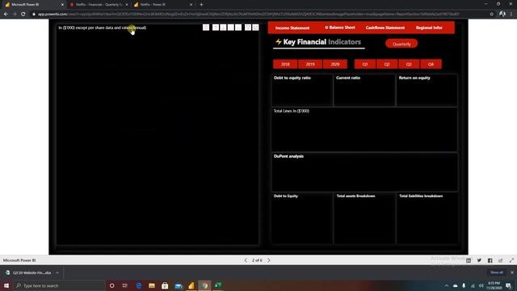This screenshot has height=291, width=517.
Task: Open the Regional Infor tab
Action: pos(429,27)
